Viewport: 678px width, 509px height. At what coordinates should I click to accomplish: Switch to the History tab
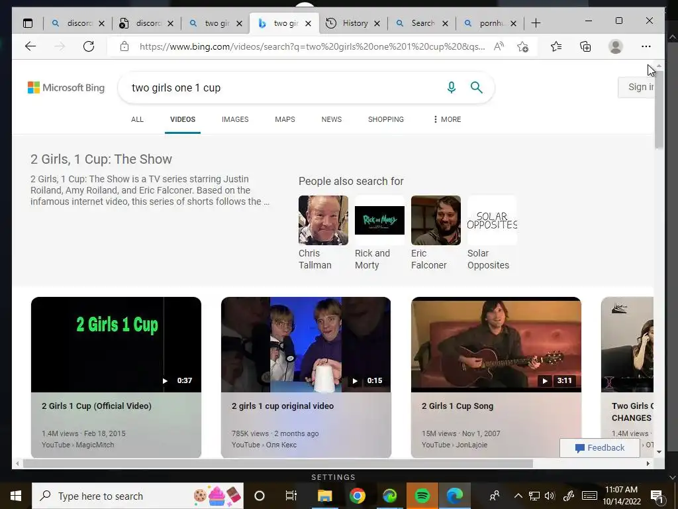pos(354,23)
